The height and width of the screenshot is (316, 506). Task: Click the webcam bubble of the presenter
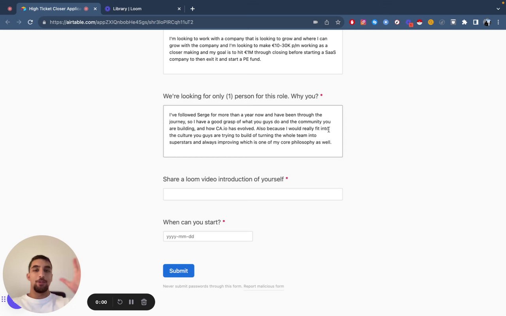(x=42, y=274)
